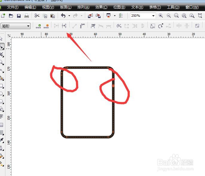205x176 pixels.
Task: Open the 工具(O) menu
Action: [173, 7]
